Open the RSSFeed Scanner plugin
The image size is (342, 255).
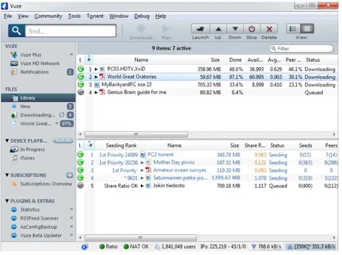point(39,218)
